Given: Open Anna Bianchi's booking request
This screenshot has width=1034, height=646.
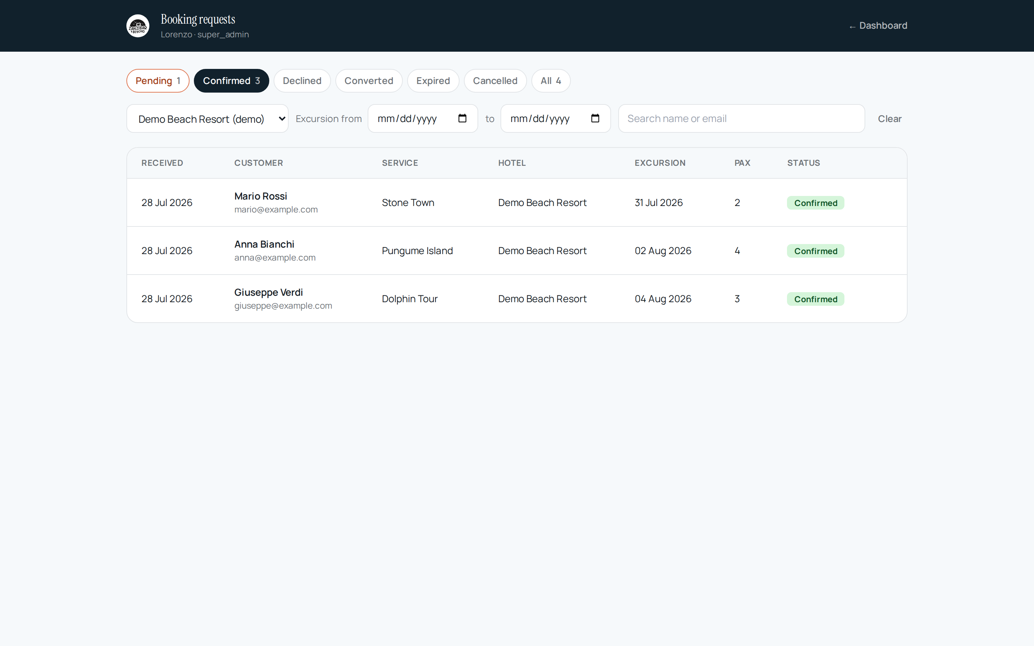Looking at the screenshot, I should click(x=517, y=251).
